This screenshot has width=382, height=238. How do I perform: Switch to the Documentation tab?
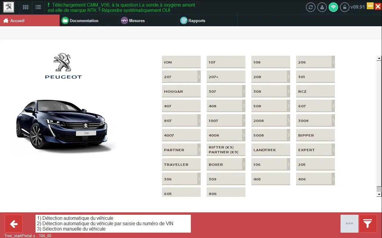(84, 21)
